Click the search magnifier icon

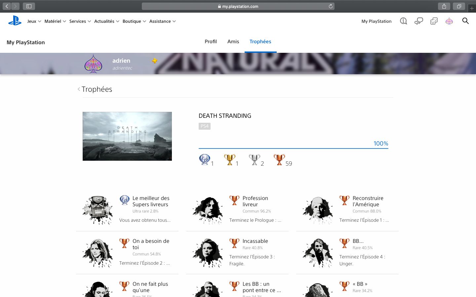click(465, 21)
